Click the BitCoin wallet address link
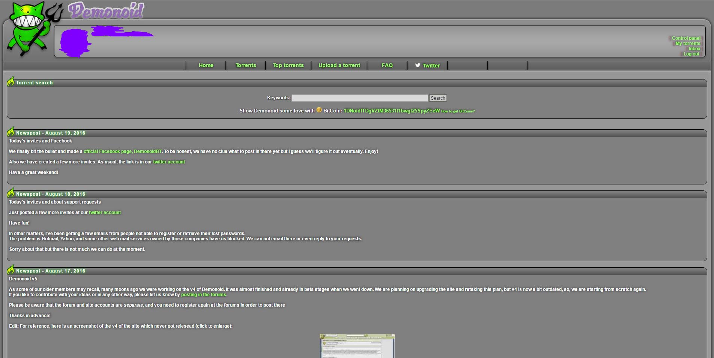 click(x=392, y=111)
